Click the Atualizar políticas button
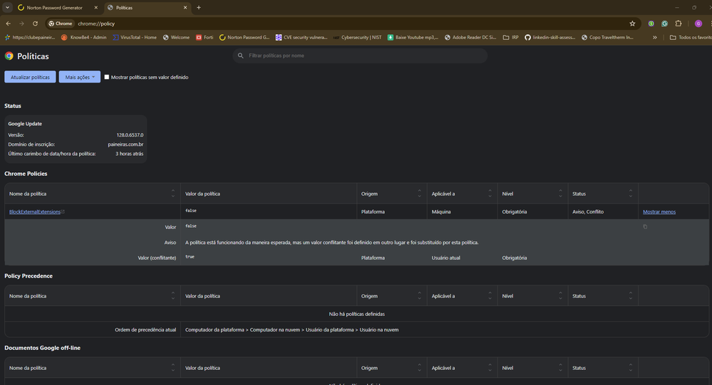The height and width of the screenshot is (385, 712). pos(30,77)
